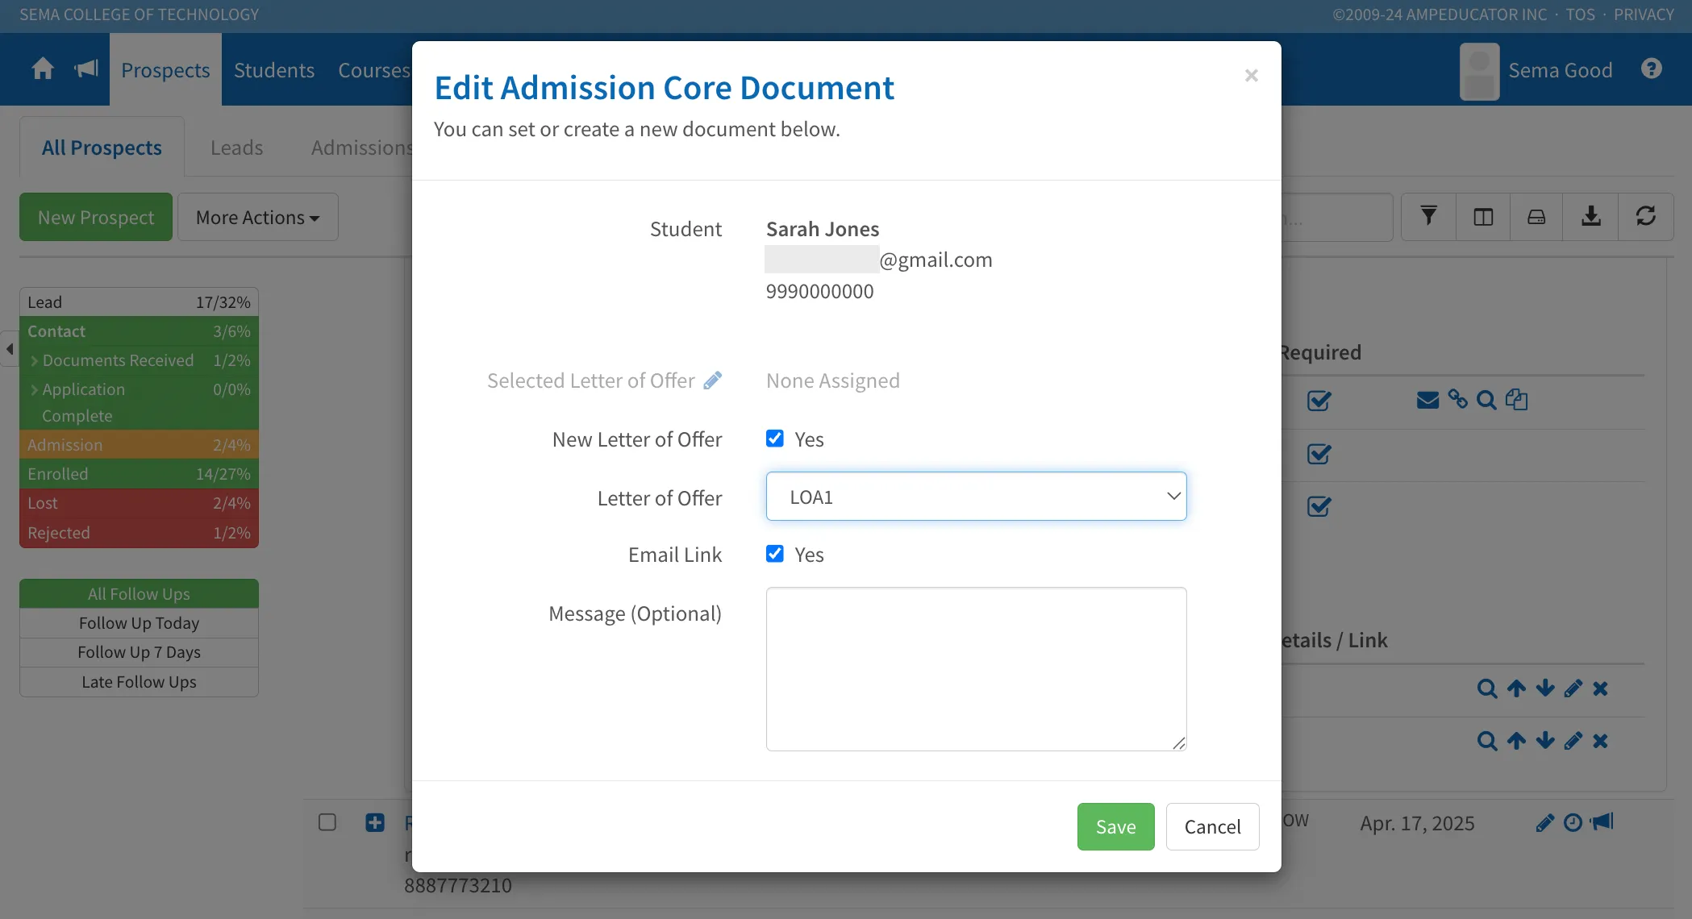Click the Message (Optional) text area
Screen dimensions: 1692x919
976,669
